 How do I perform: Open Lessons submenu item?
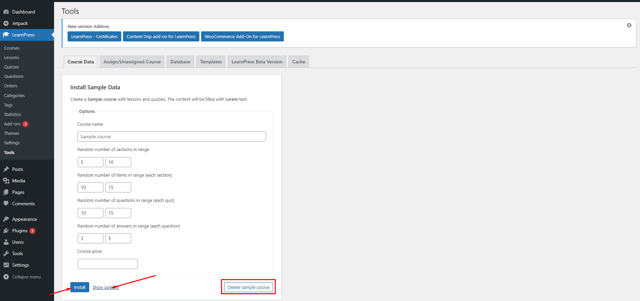click(11, 58)
